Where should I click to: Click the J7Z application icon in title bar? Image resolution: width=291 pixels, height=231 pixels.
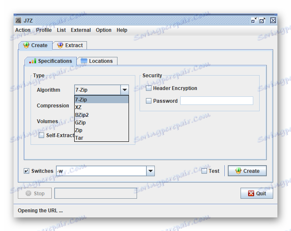(x=18, y=20)
